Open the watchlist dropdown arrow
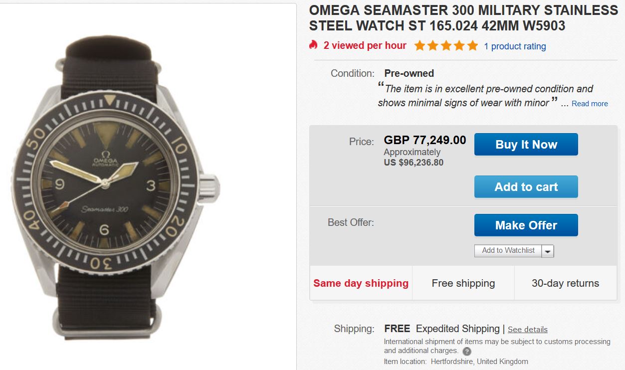The height and width of the screenshot is (370, 625). [x=548, y=251]
